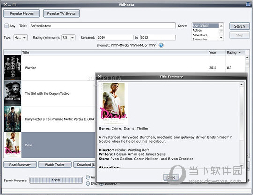The height and width of the screenshot is (195, 253).
Task: Click the Stars line in summary
Action: [146, 159]
